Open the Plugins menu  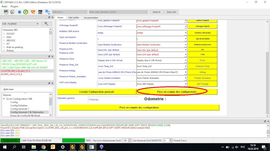[x=14, y=6]
